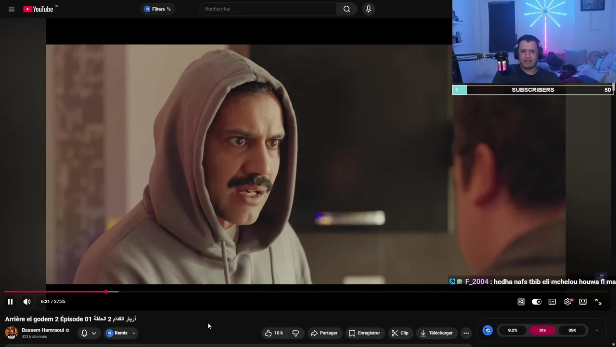Click the progress bar scrubber handle

[106, 292]
